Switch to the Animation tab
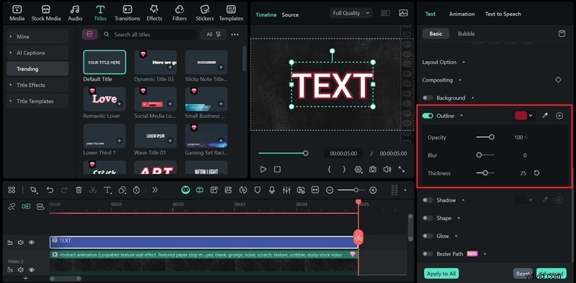The width and height of the screenshot is (576, 283). (462, 14)
